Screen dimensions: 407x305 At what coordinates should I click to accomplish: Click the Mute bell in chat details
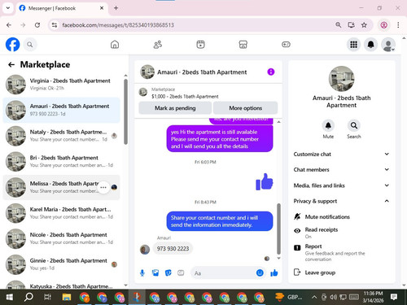pyautogui.click(x=328, y=125)
